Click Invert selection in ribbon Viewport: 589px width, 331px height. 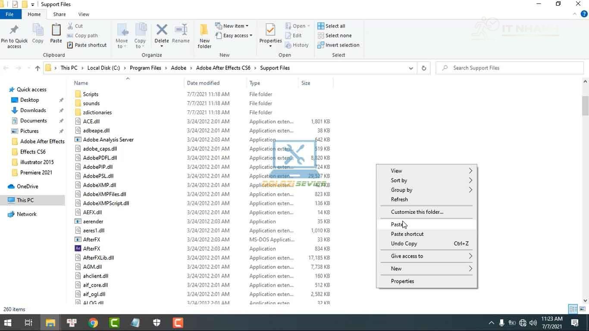[x=338, y=45]
